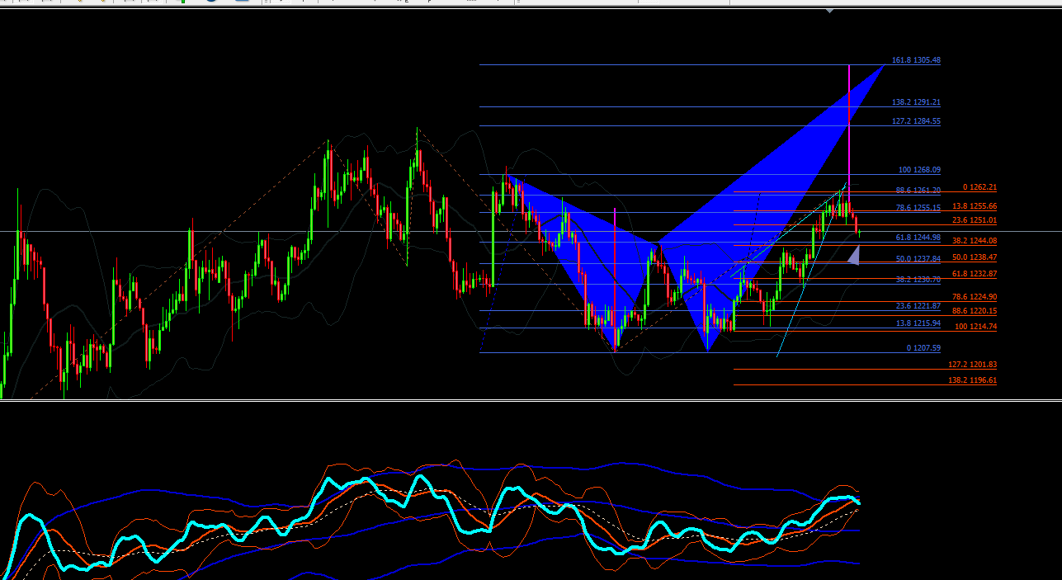Select the orange level 88.6 1220.15
The image size is (1062, 580).
click(x=975, y=311)
